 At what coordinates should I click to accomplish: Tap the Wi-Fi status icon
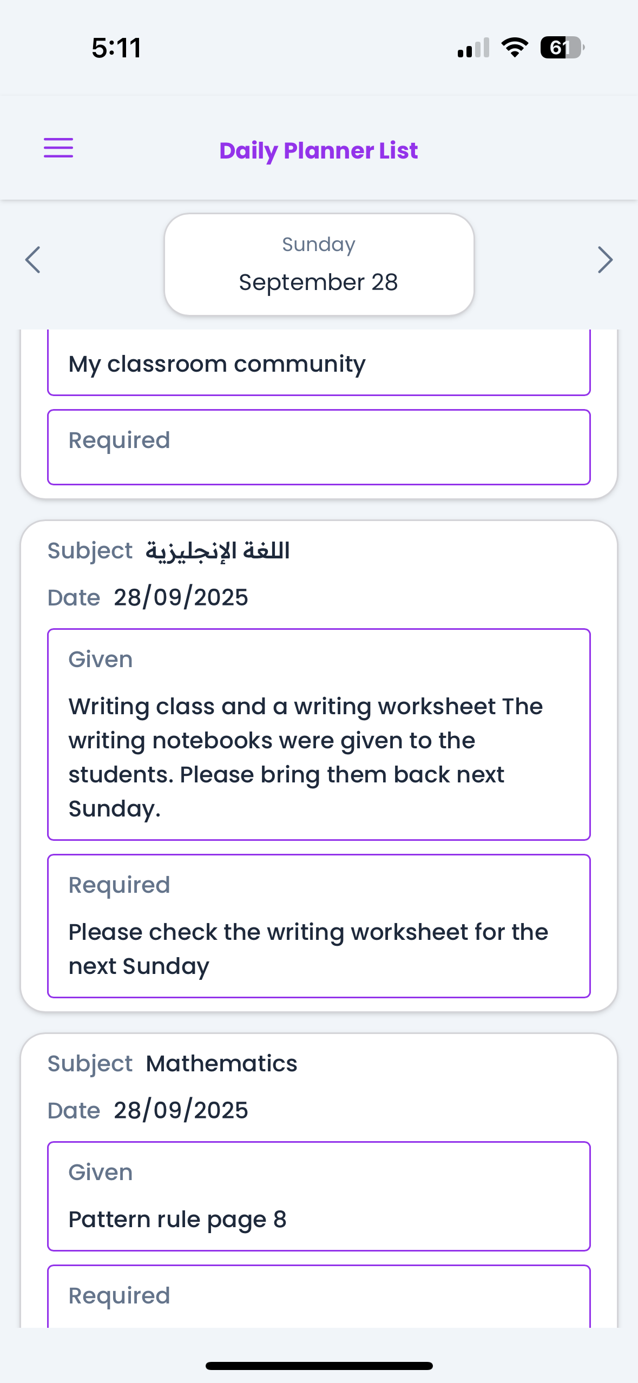515,48
